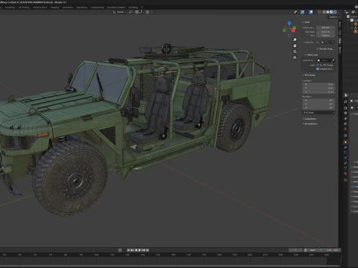Image resolution: width=358 pixels, height=268 pixels.
Task: Toggle Show Overlays button in viewport header
Action: 311,12
